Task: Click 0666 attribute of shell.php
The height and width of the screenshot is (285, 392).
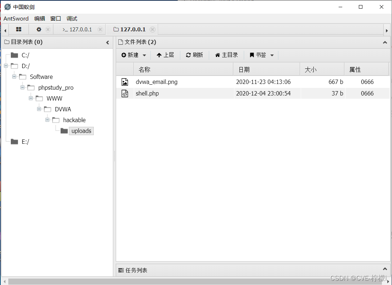Action: click(367, 93)
